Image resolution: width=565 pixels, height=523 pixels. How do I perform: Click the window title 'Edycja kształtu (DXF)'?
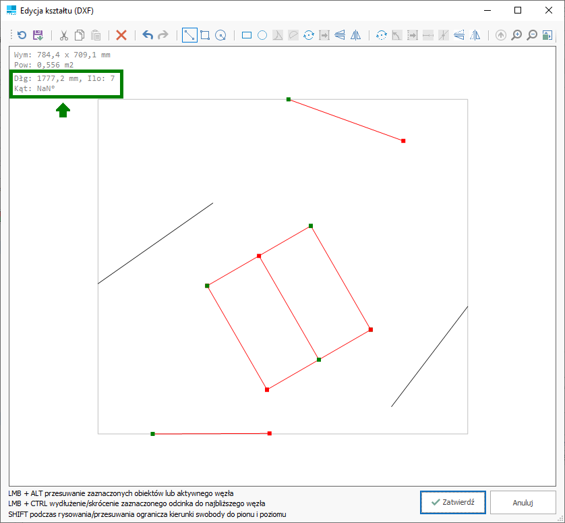[57, 11]
